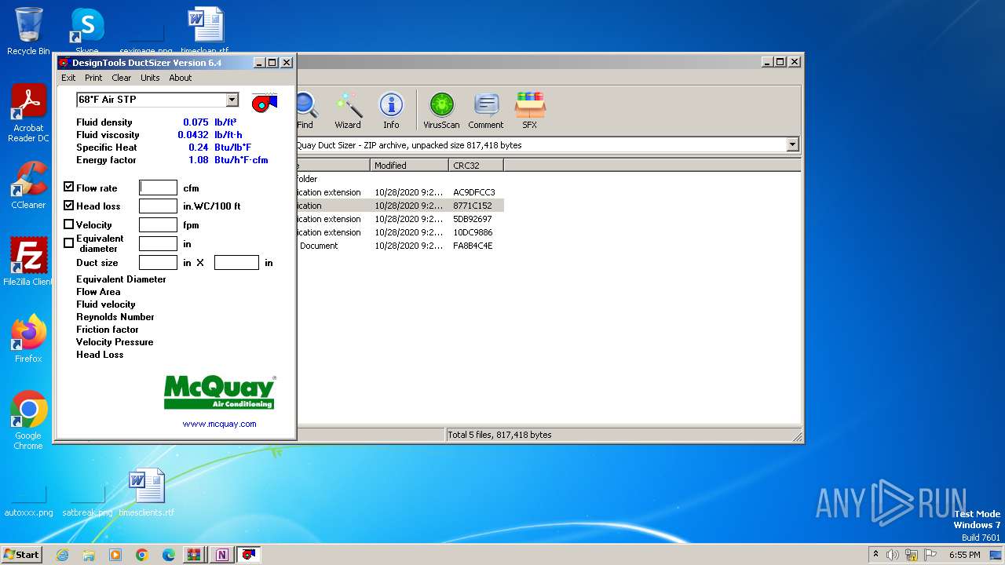Open the 68°F Air STP fluid dropdown
1005x565 pixels.
tap(232, 100)
